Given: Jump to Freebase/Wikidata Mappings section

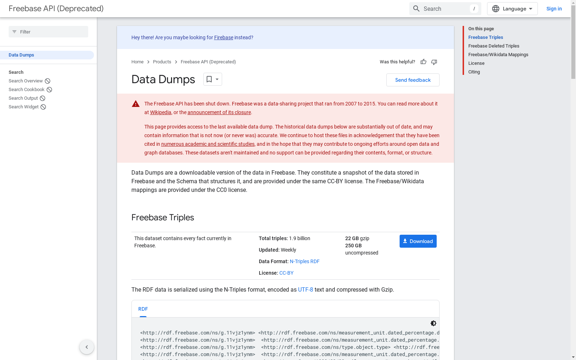Looking at the screenshot, I should pos(498,55).
